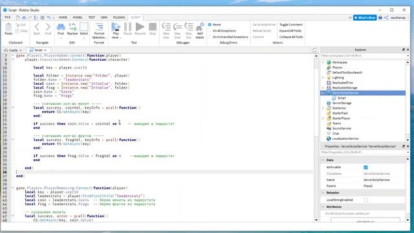Image resolution: width=414 pixels, height=233 pixels.
Task: Switch to the VIEW ribbon tab
Action: tap(104, 17)
